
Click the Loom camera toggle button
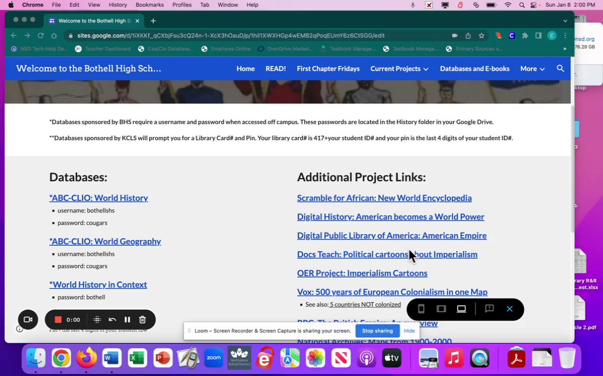click(x=28, y=319)
